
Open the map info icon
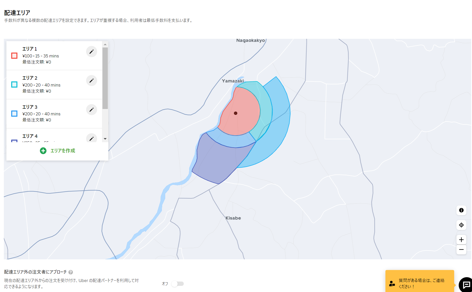tap(461, 210)
